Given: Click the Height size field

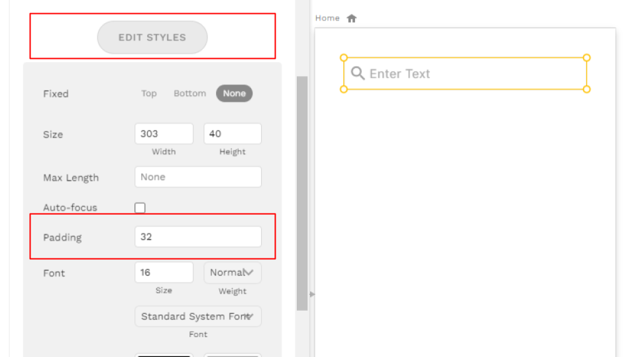Looking at the screenshot, I should tap(233, 134).
